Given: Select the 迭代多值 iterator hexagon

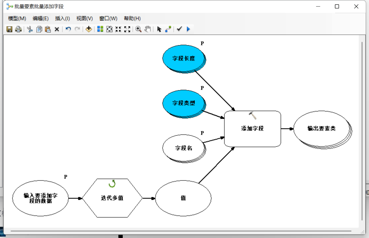Looking at the screenshot, I should click(112, 198).
